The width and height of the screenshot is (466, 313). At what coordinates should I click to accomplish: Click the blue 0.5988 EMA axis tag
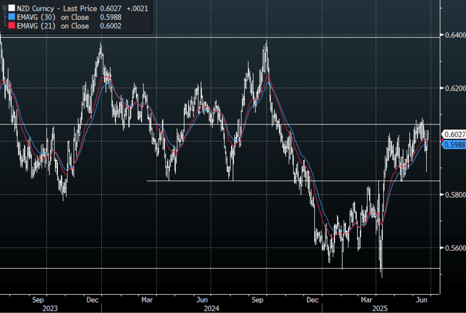tap(453, 145)
